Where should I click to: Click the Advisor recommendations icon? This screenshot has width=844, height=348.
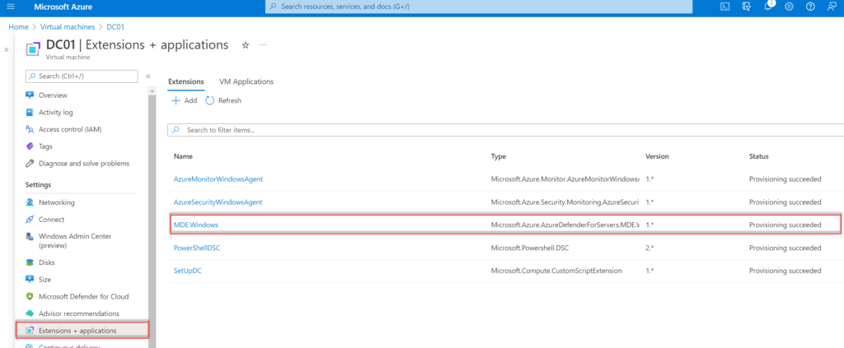point(30,313)
